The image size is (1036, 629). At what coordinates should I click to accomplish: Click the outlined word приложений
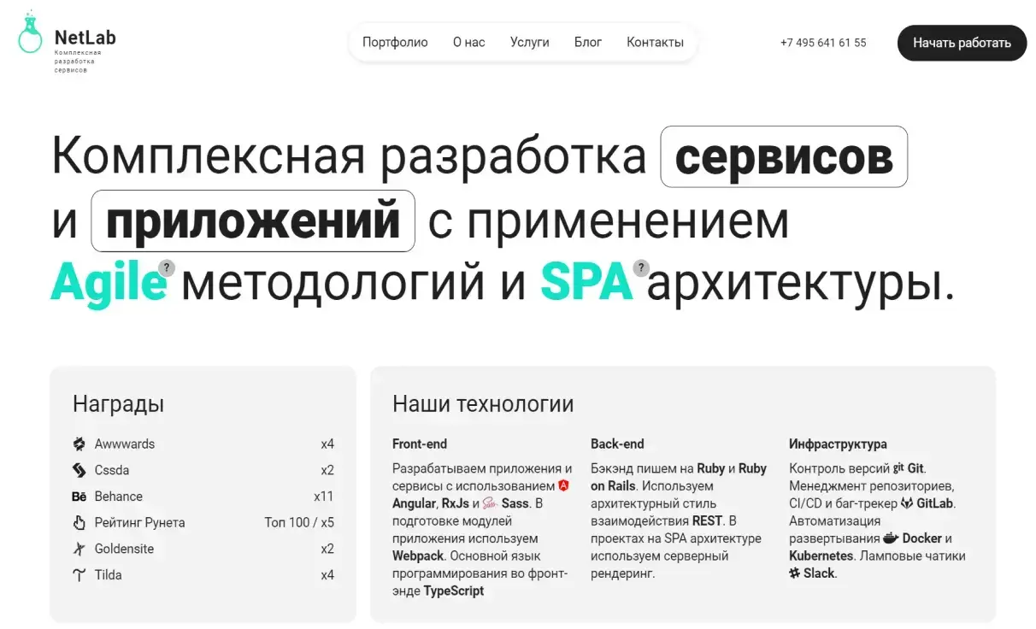253,220
